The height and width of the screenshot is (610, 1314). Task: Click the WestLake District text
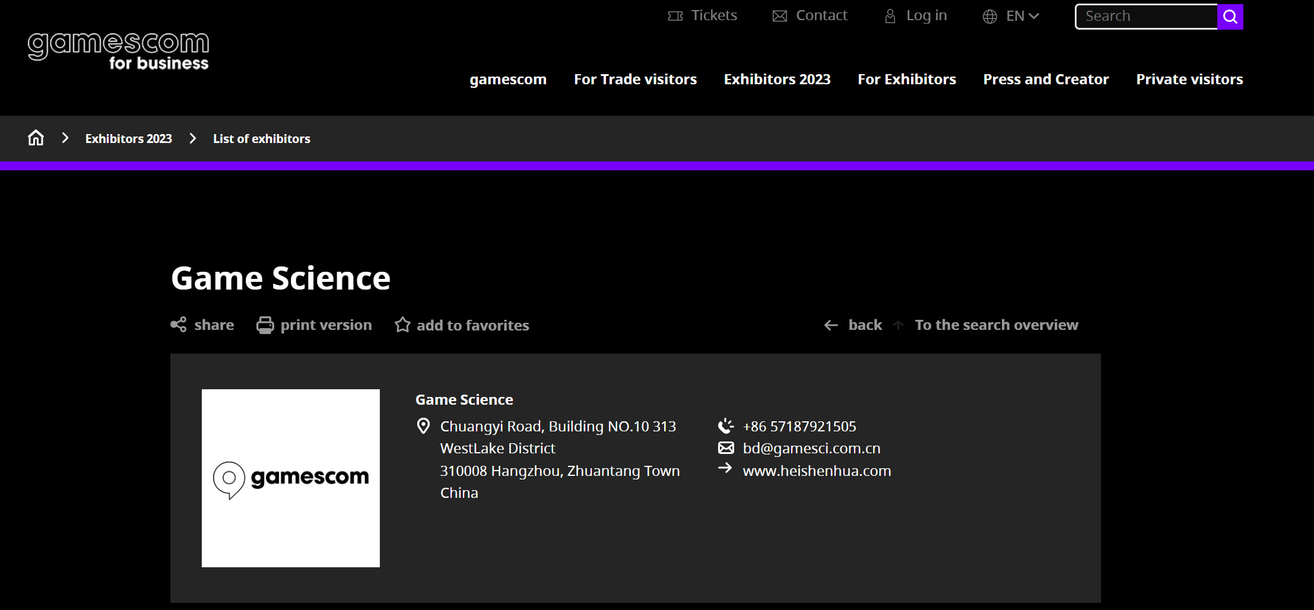tap(498, 449)
